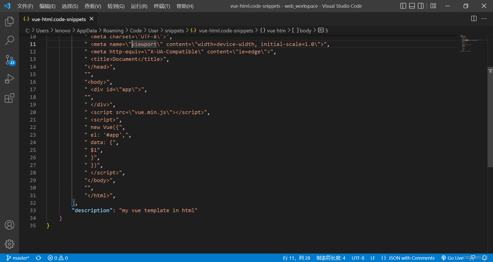Synchronize changes via status bar sync icon
The width and height of the screenshot is (493, 262).
pyautogui.click(x=39, y=258)
